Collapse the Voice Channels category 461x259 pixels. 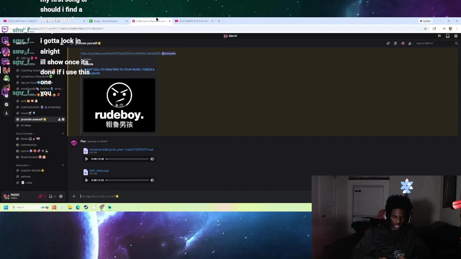[x=25, y=133]
